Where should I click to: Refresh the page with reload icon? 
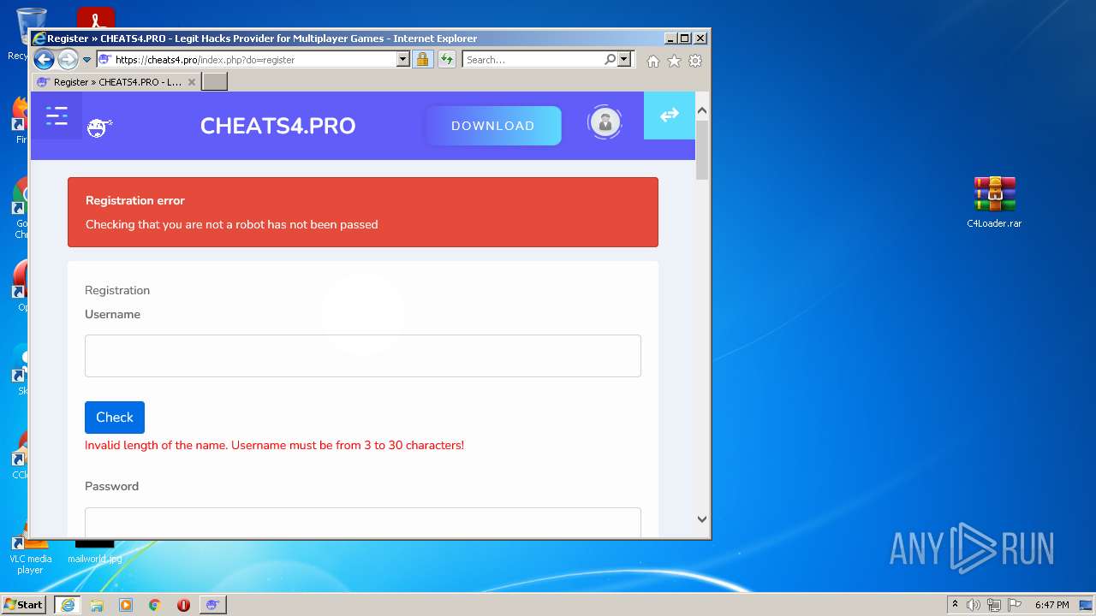(x=446, y=60)
